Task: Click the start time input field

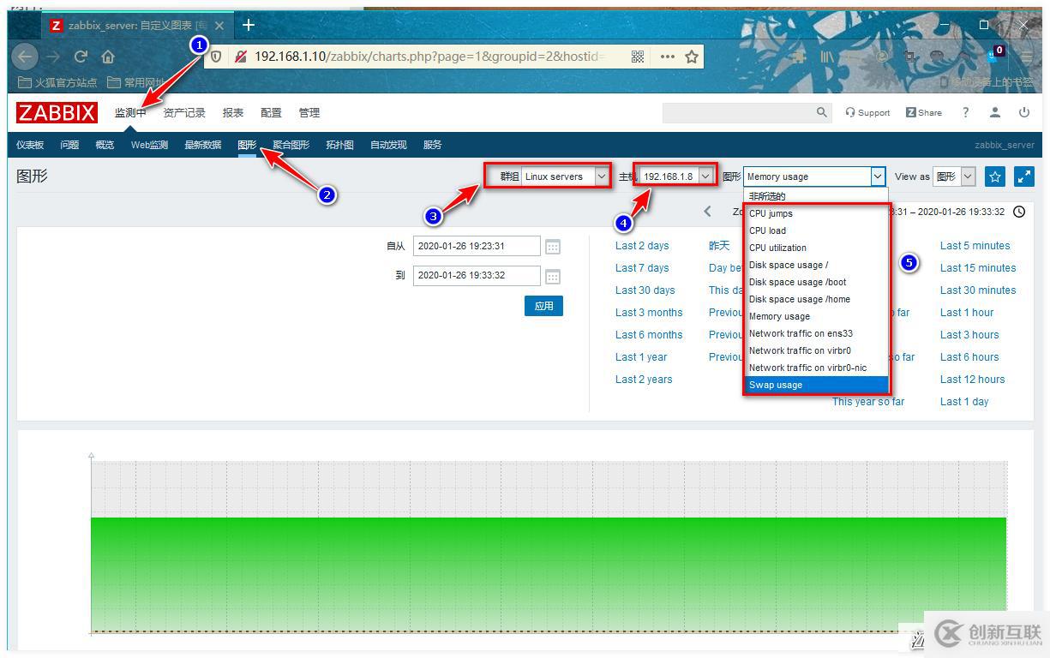Action: (x=477, y=246)
